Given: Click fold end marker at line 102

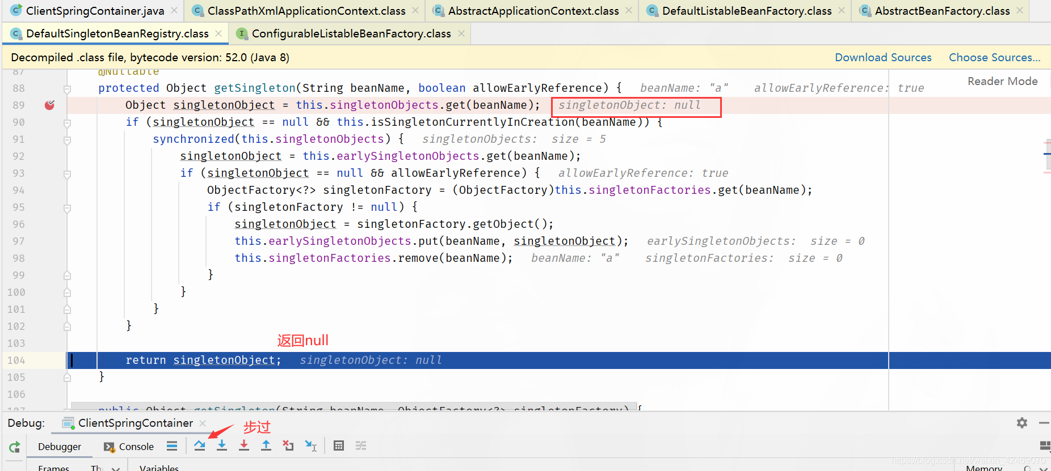Looking at the screenshot, I should coord(67,326).
